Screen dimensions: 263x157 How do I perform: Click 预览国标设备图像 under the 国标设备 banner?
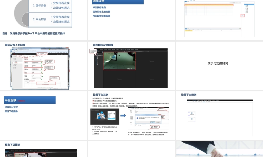pos(102,16)
